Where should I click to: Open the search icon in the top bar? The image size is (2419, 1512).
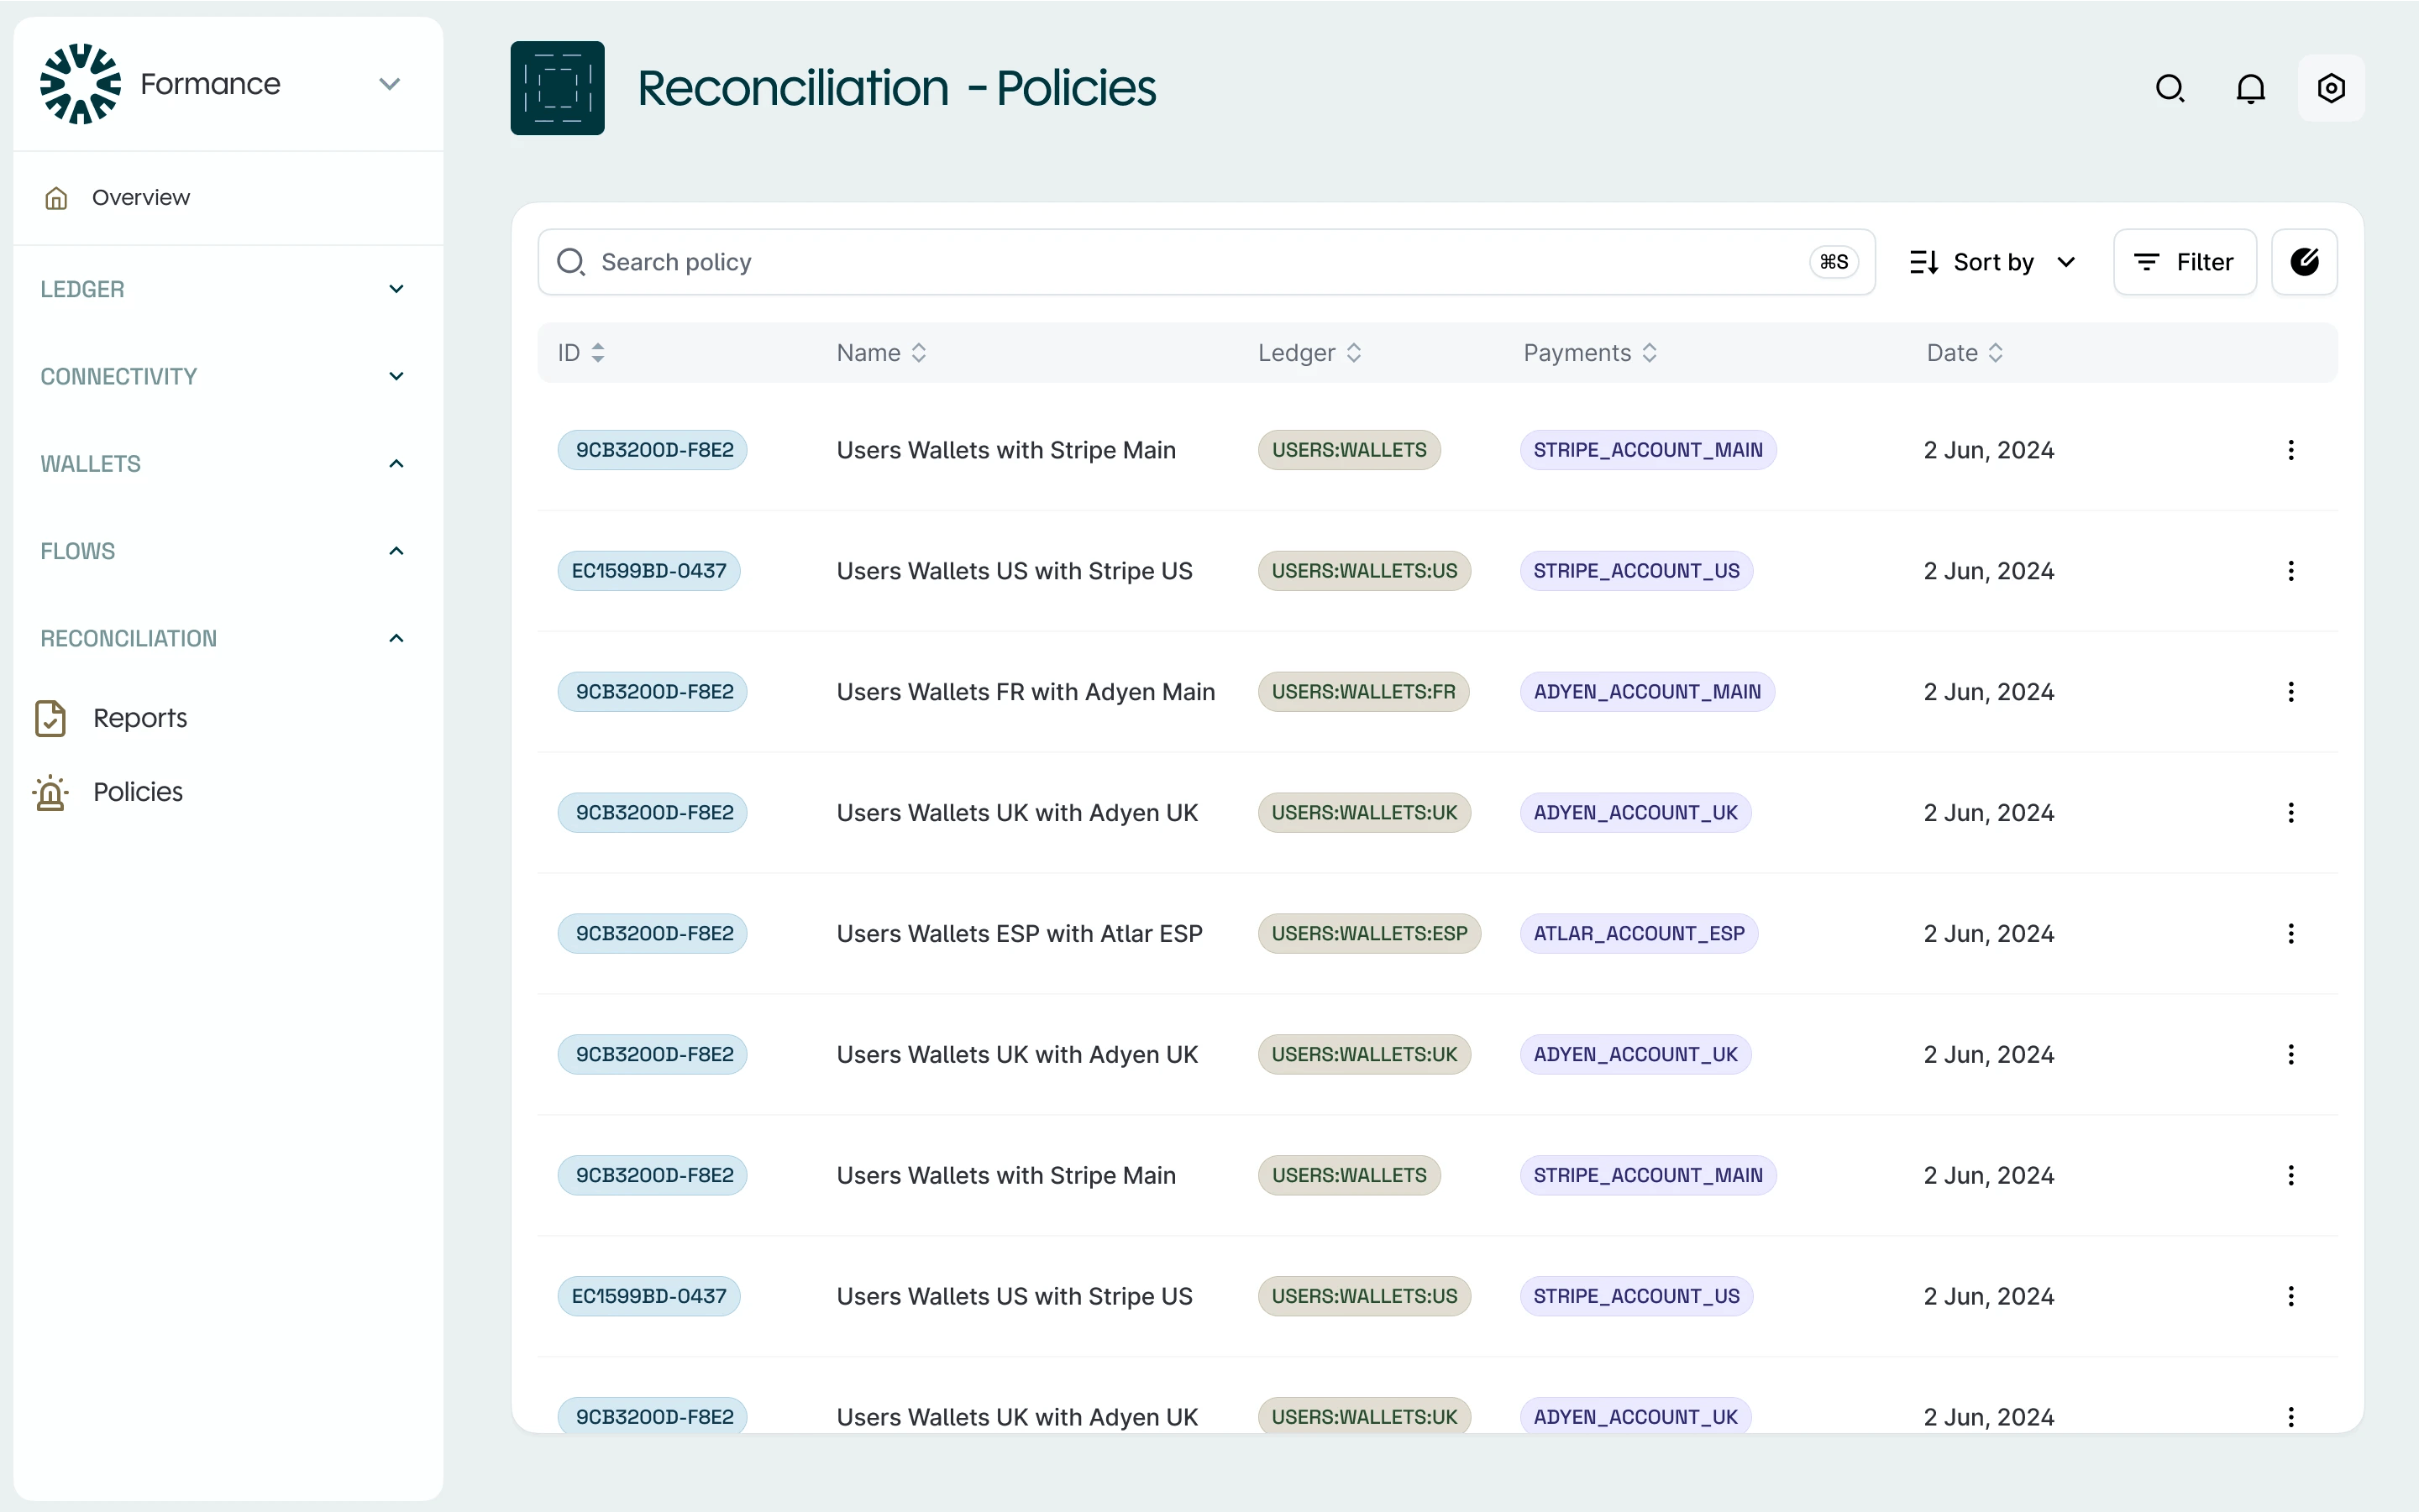(x=2170, y=88)
